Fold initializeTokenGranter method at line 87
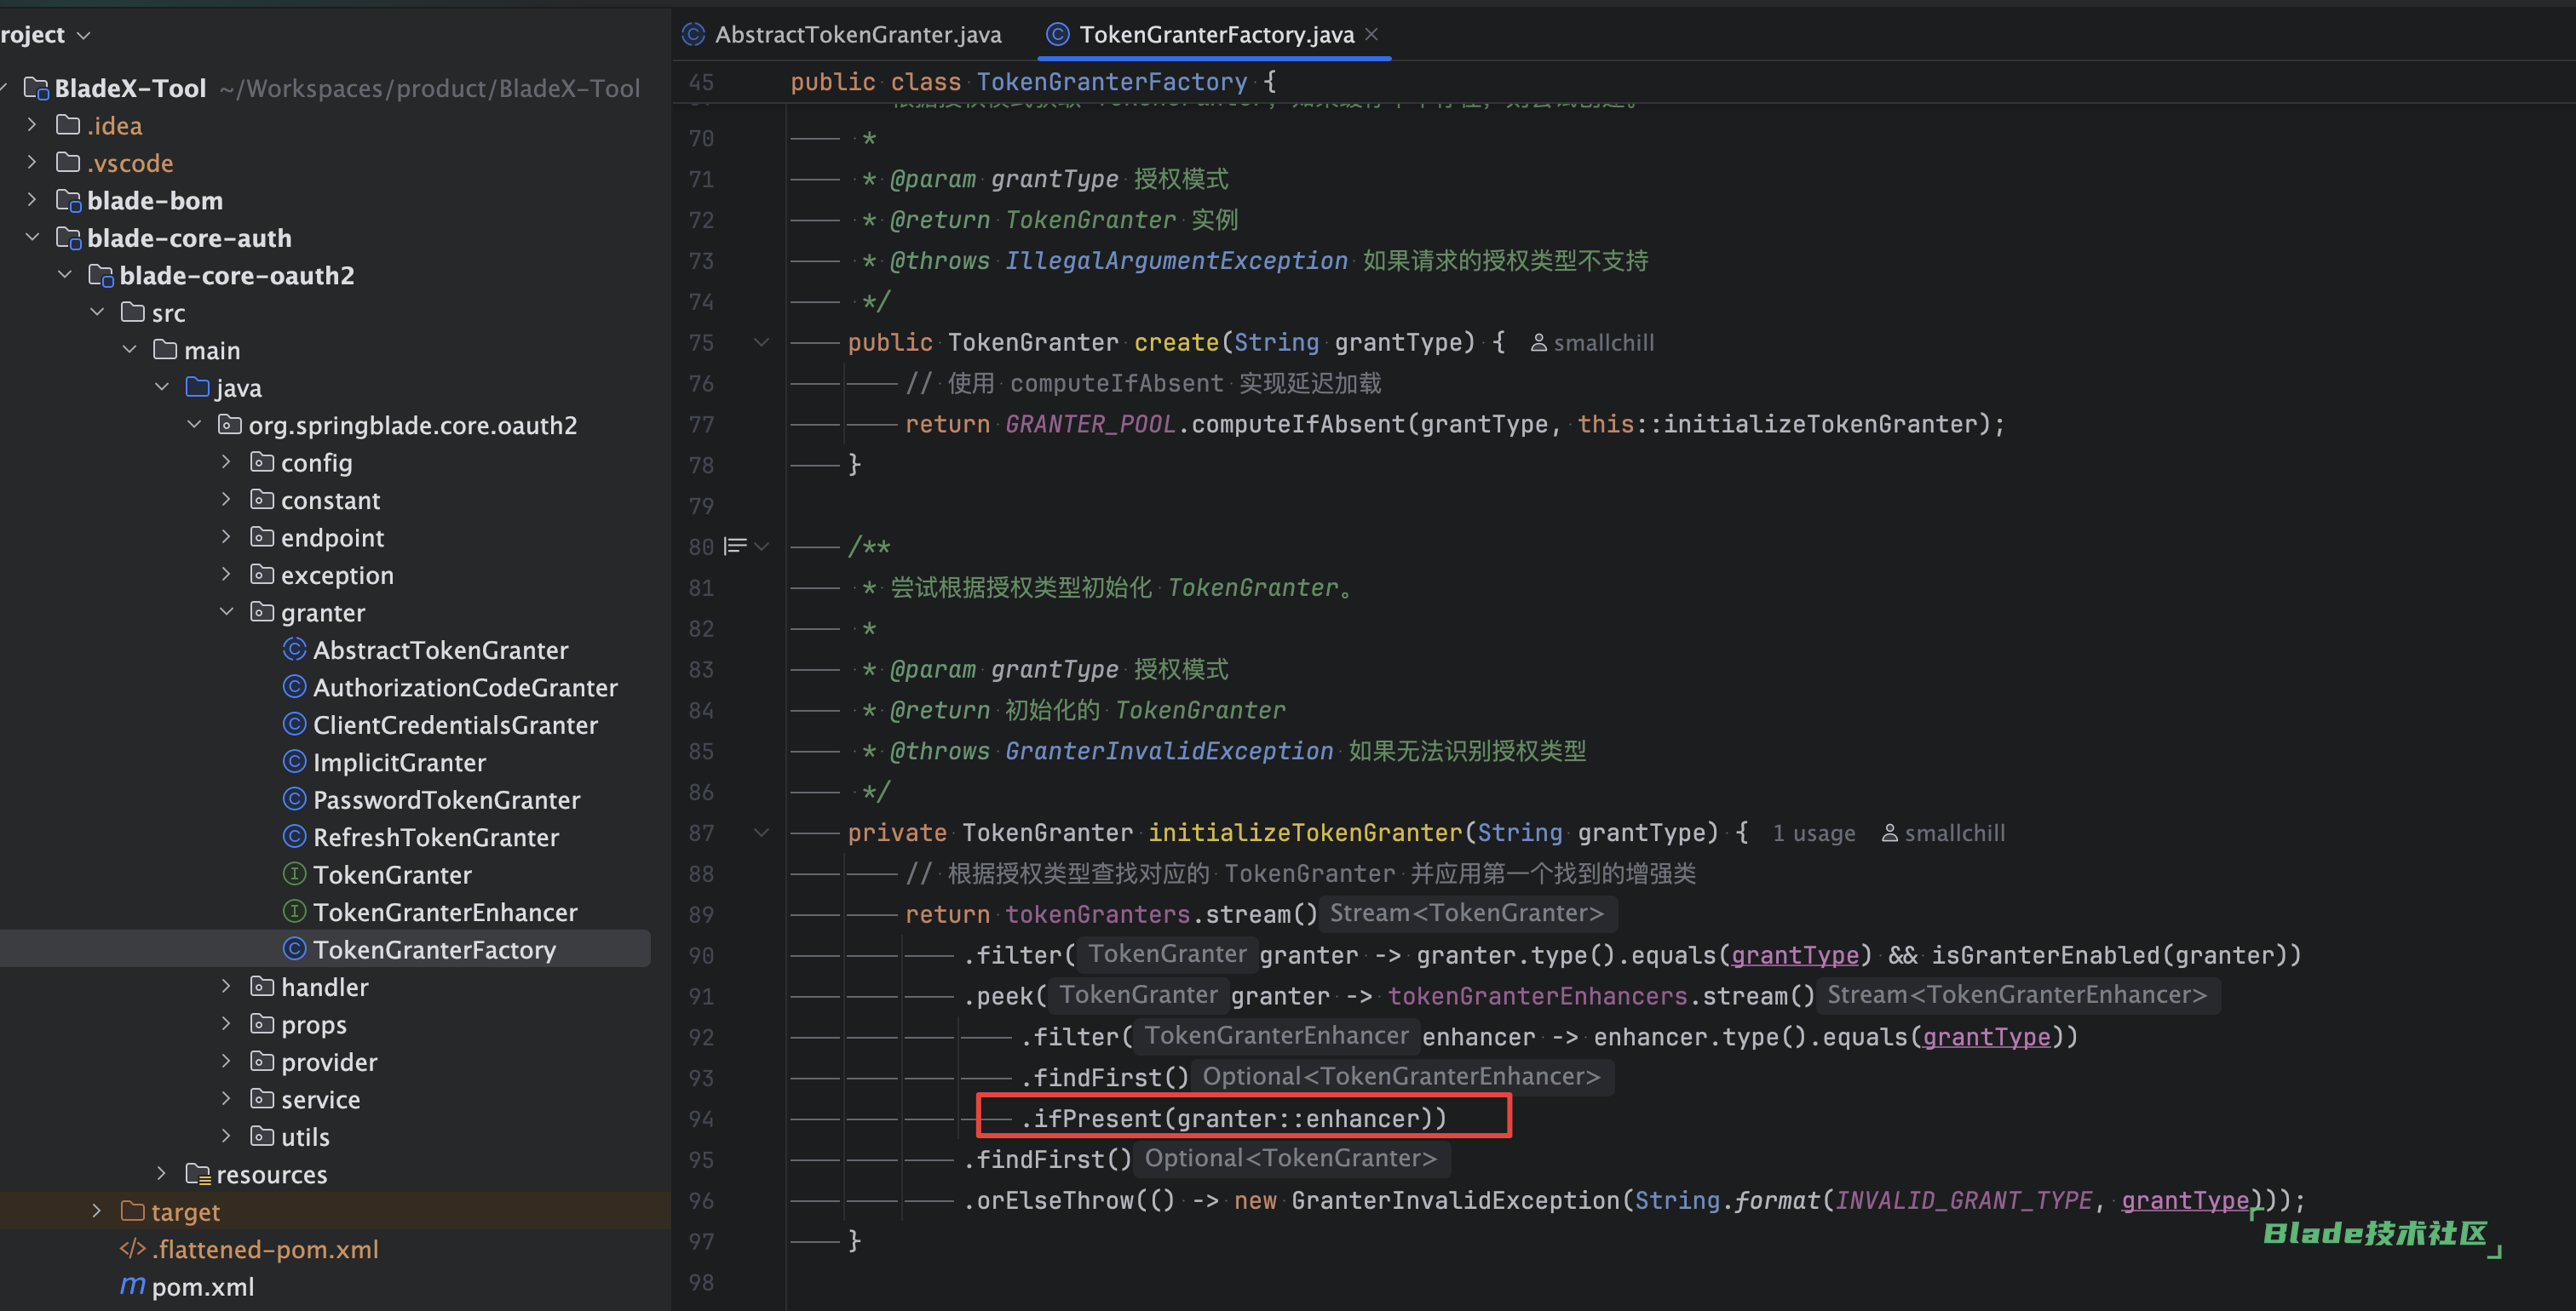Image resolution: width=2576 pixels, height=1311 pixels. click(x=761, y=833)
